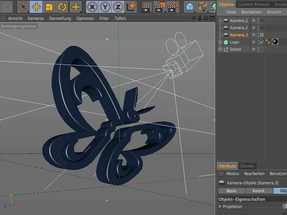Screen dimensions: 287x215
Task: Click the Basis button in Attribute panel
Action: tap(231, 191)
